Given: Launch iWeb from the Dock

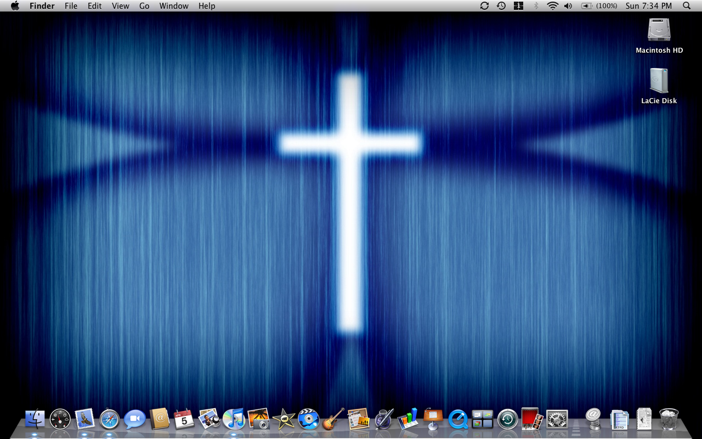Looking at the screenshot, I should 358,420.
